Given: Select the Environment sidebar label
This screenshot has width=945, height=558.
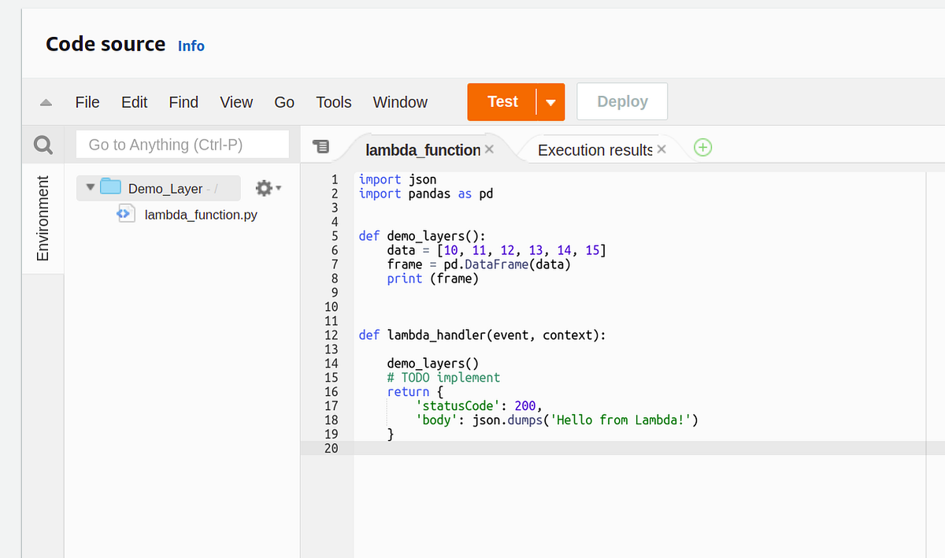Looking at the screenshot, I should tap(43, 218).
